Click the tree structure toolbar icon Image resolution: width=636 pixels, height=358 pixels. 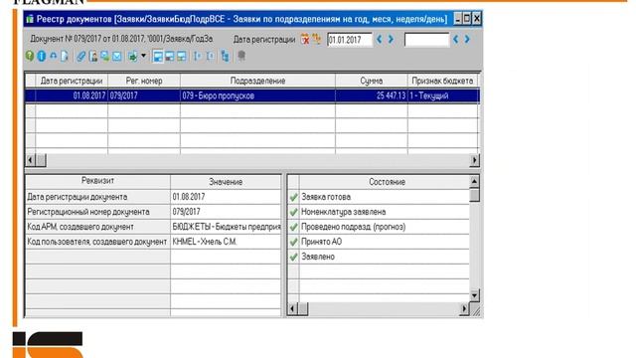tap(226, 56)
